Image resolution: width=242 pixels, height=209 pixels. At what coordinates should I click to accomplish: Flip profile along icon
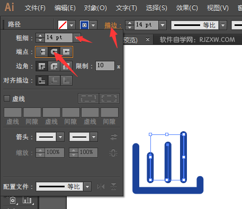coord(101,187)
